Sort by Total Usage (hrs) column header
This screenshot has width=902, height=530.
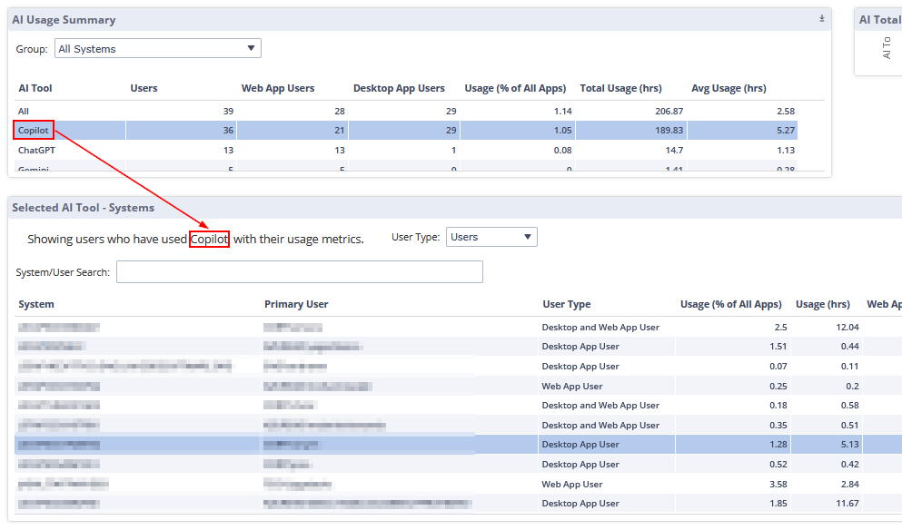tap(620, 88)
